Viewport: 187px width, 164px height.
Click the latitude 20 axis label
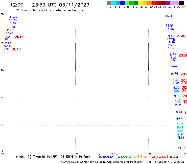tap(2, 151)
